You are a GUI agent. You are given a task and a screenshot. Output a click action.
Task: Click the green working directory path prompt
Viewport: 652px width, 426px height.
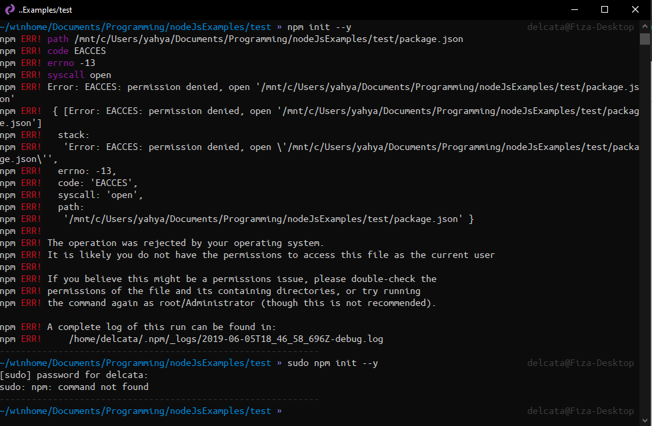pyautogui.click(x=133, y=27)
